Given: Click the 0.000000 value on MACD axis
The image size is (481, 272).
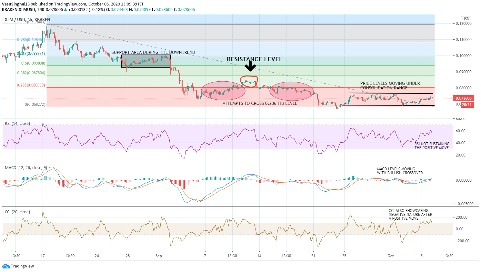Looking at the screenshot, I should [464, 180].
